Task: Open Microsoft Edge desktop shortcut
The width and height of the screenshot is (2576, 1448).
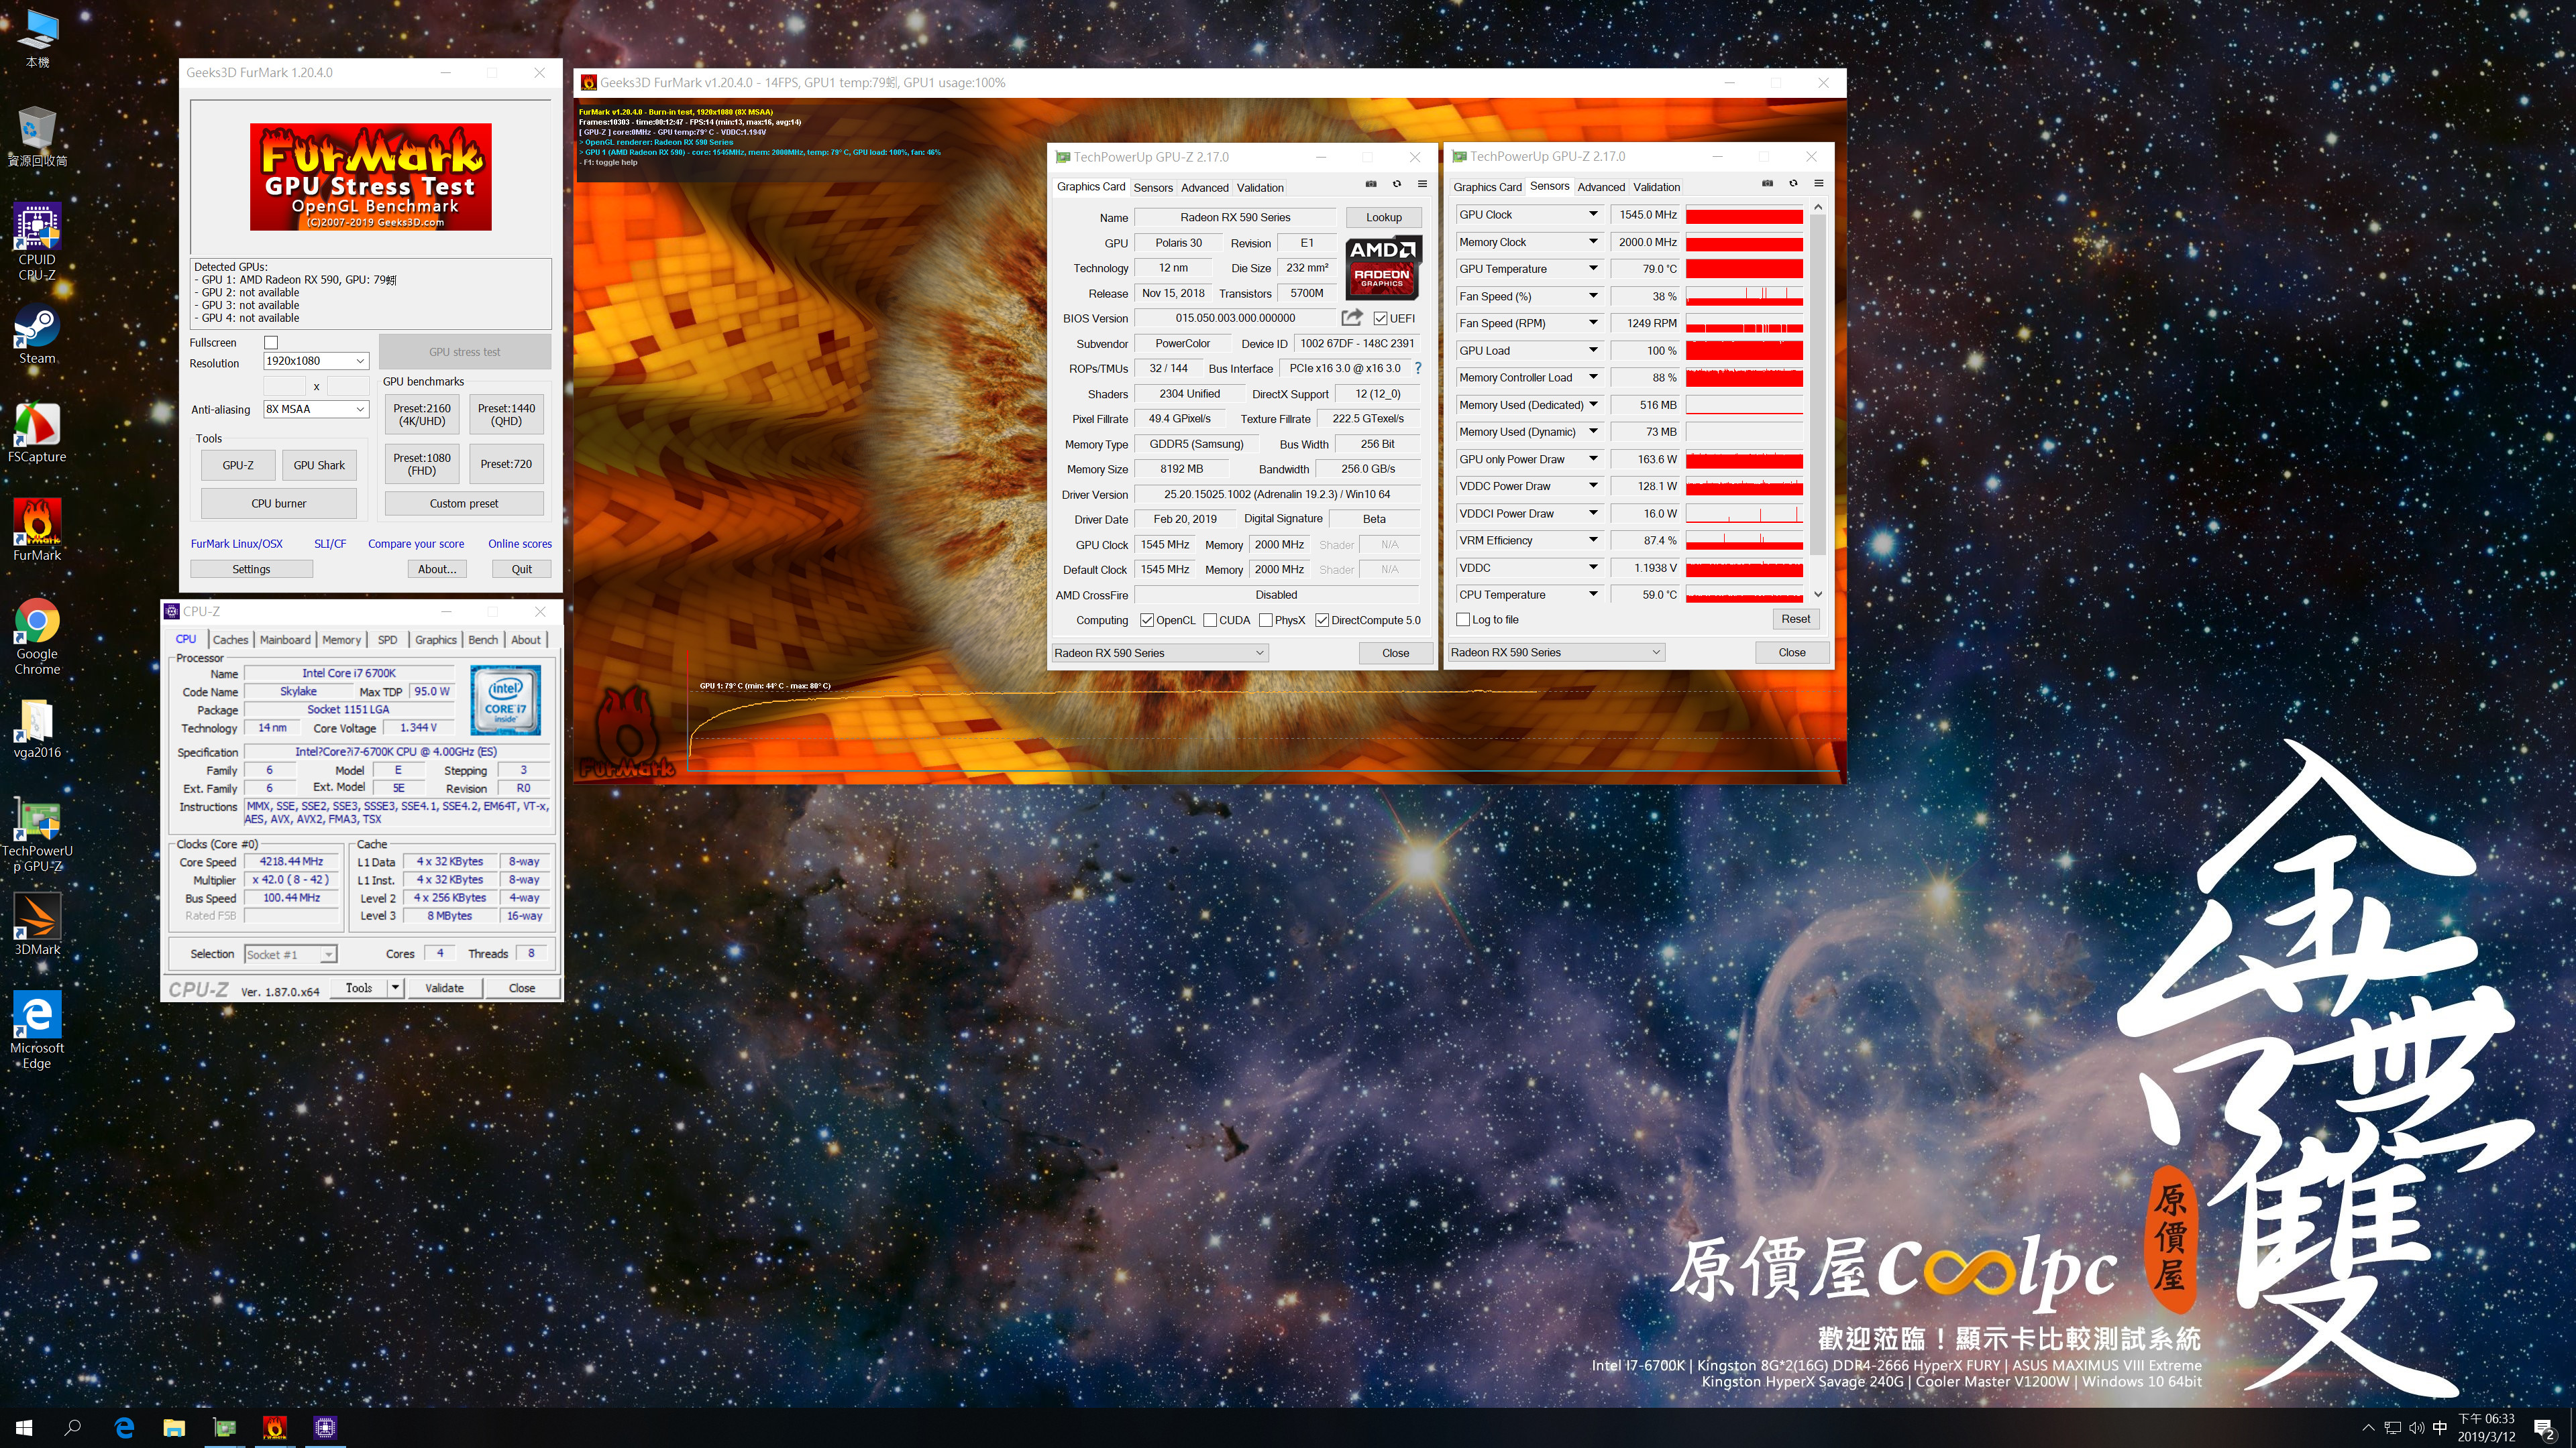Action: click(x=37, y=1029)
